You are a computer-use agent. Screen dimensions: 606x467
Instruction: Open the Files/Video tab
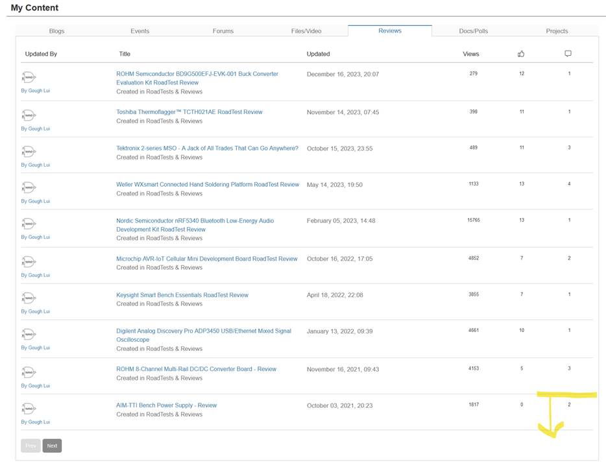tap(306, 31)
